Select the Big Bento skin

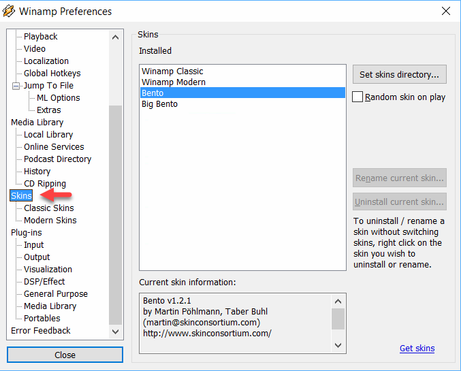pyautogui.click(x=242, y=104)
